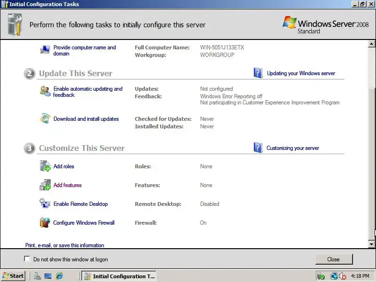Click the Enable Remote Desktop icon
Screen dimensions: 376x282
tap(45, 204)
